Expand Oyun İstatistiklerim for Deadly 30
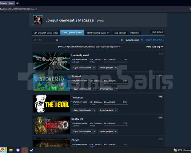 [x=84, y=132]
